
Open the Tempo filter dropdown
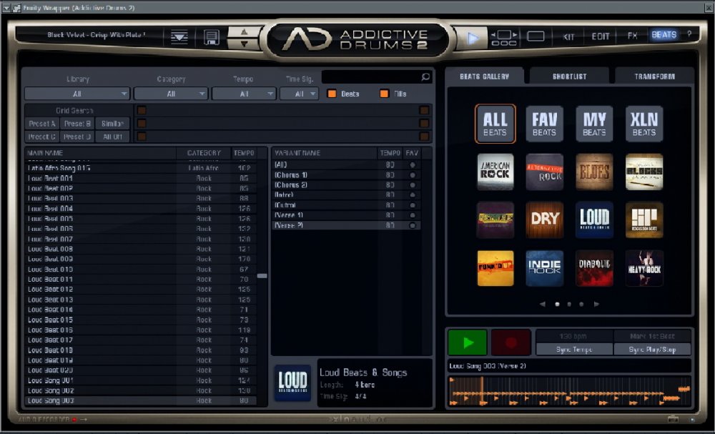(244, 94)
